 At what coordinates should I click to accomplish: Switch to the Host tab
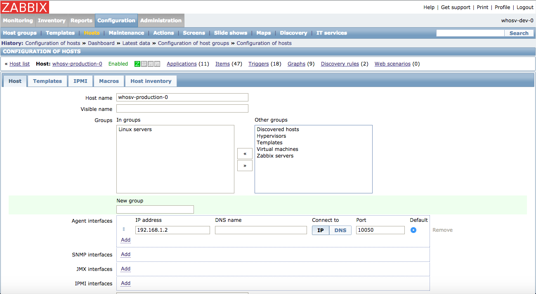click(15, 81)
